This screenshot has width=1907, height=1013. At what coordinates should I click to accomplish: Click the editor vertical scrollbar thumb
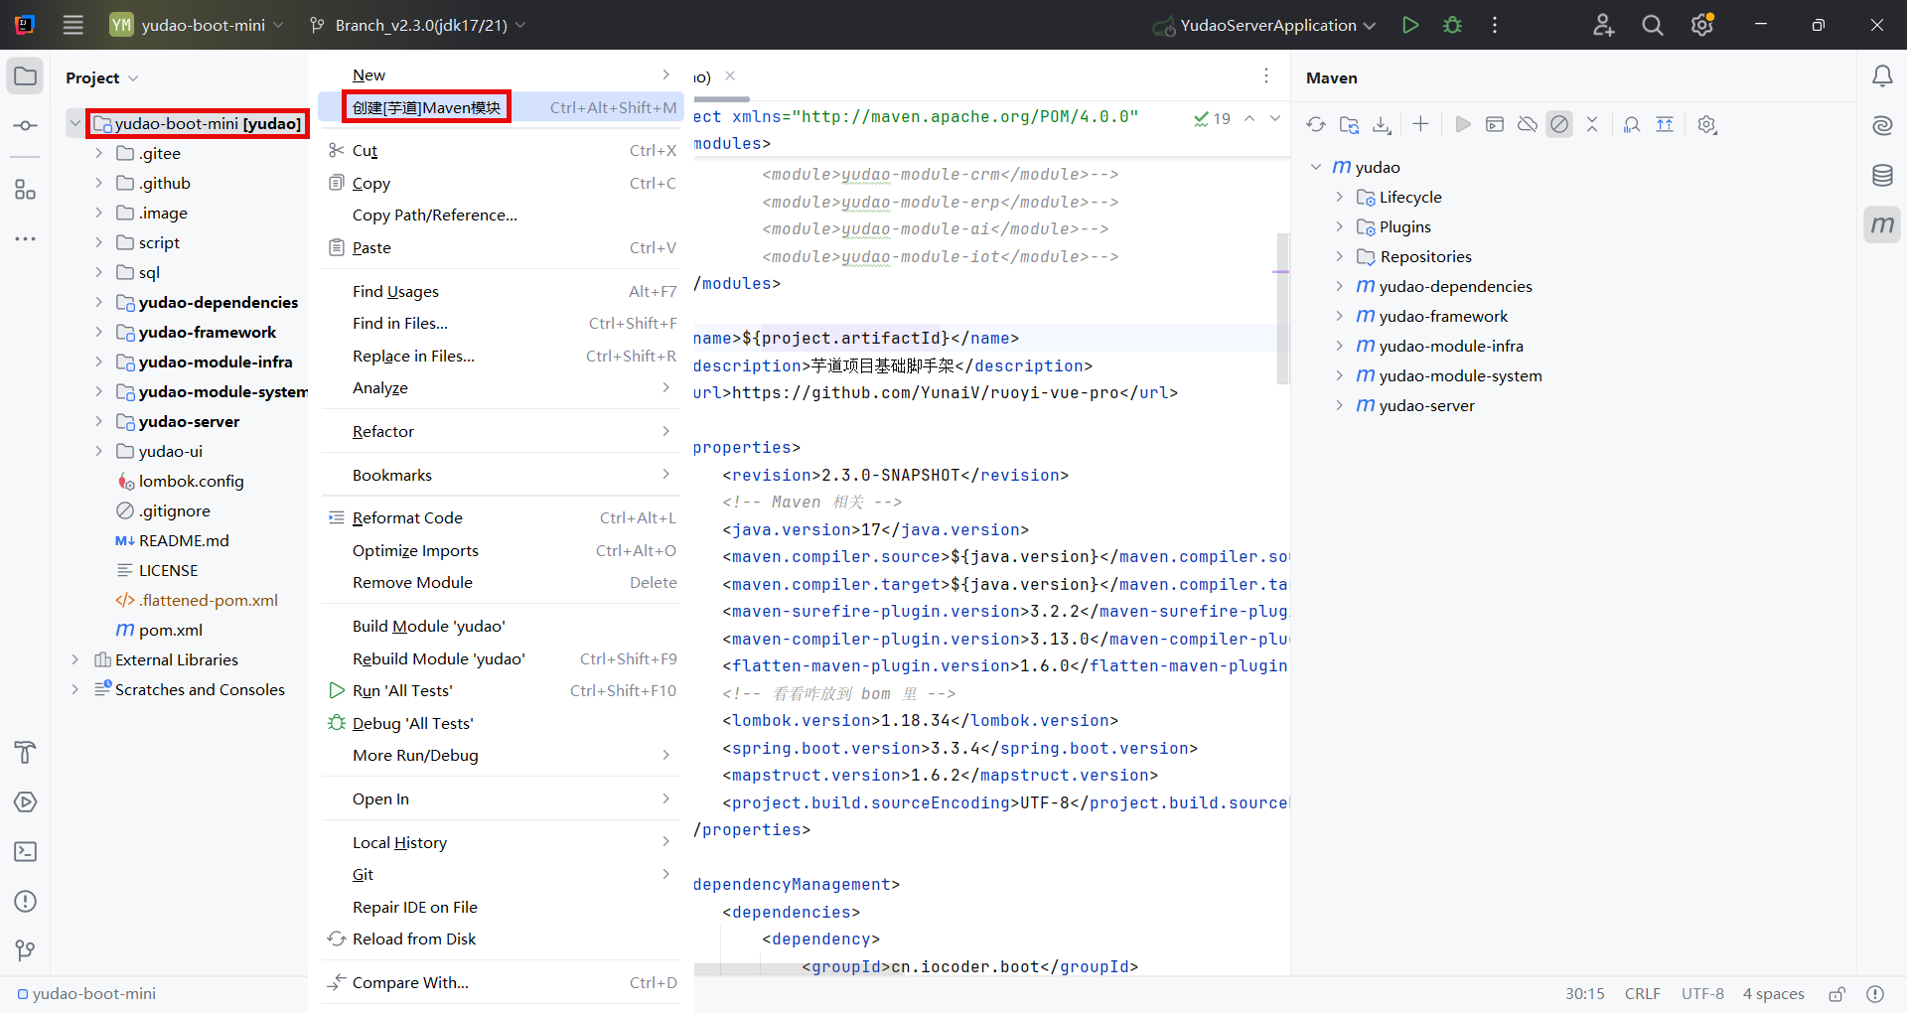[1282, 308]
